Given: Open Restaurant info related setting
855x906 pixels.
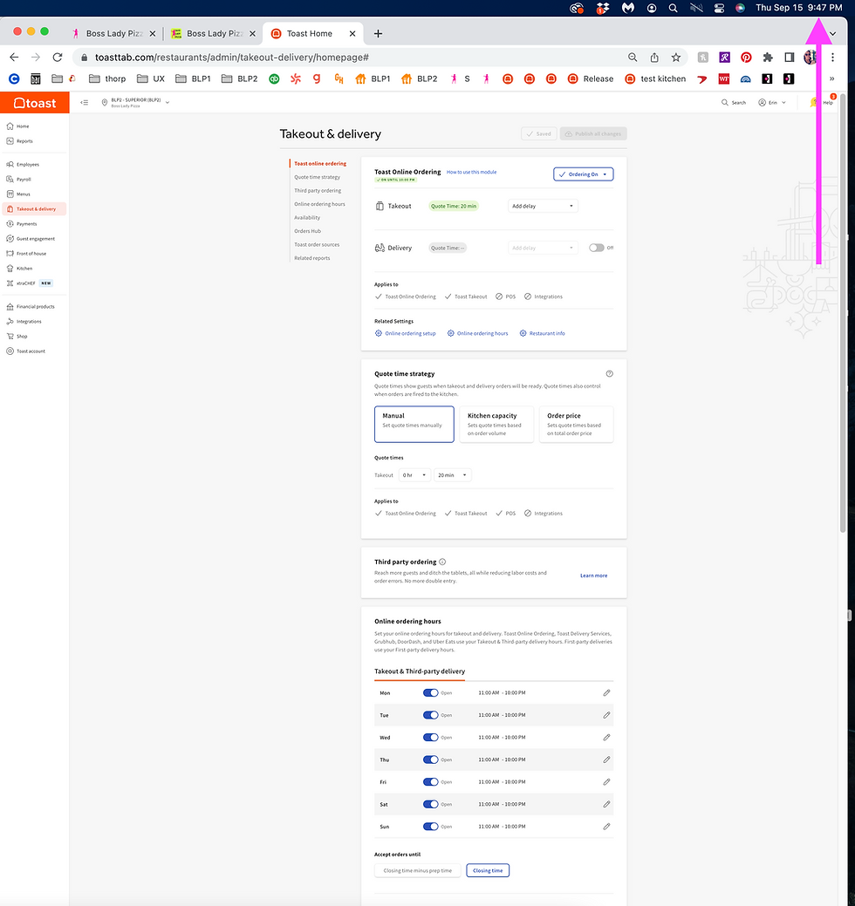Looking at the screenshot, I should coord(543,333).
